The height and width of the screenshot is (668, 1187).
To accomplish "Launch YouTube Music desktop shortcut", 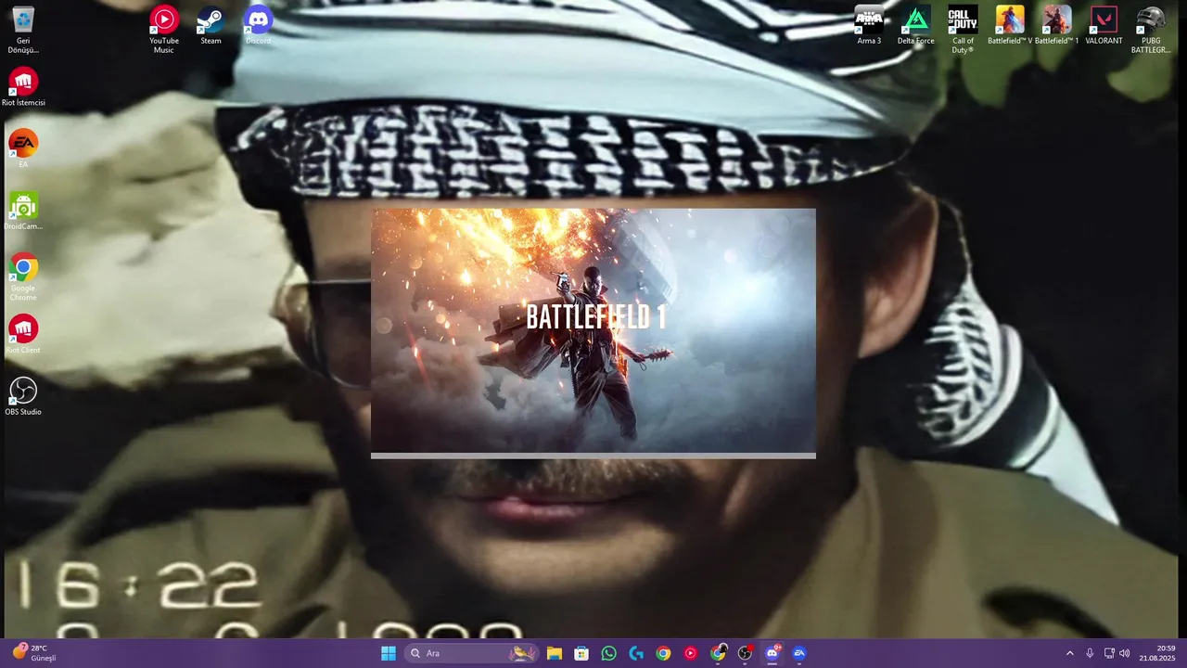I will 164,30.
